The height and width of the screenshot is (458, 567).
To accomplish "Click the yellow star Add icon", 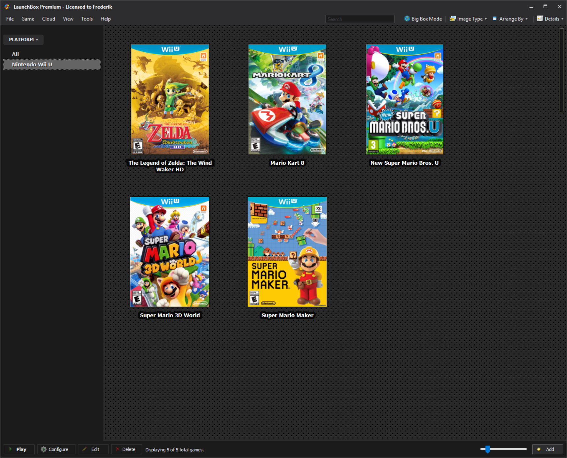I will 539,449.
